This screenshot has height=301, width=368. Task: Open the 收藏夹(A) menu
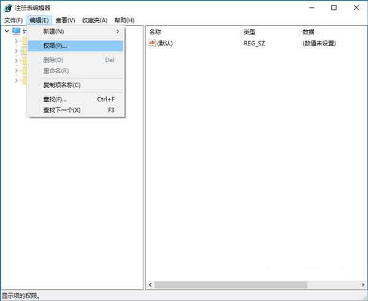coord(94,20)
